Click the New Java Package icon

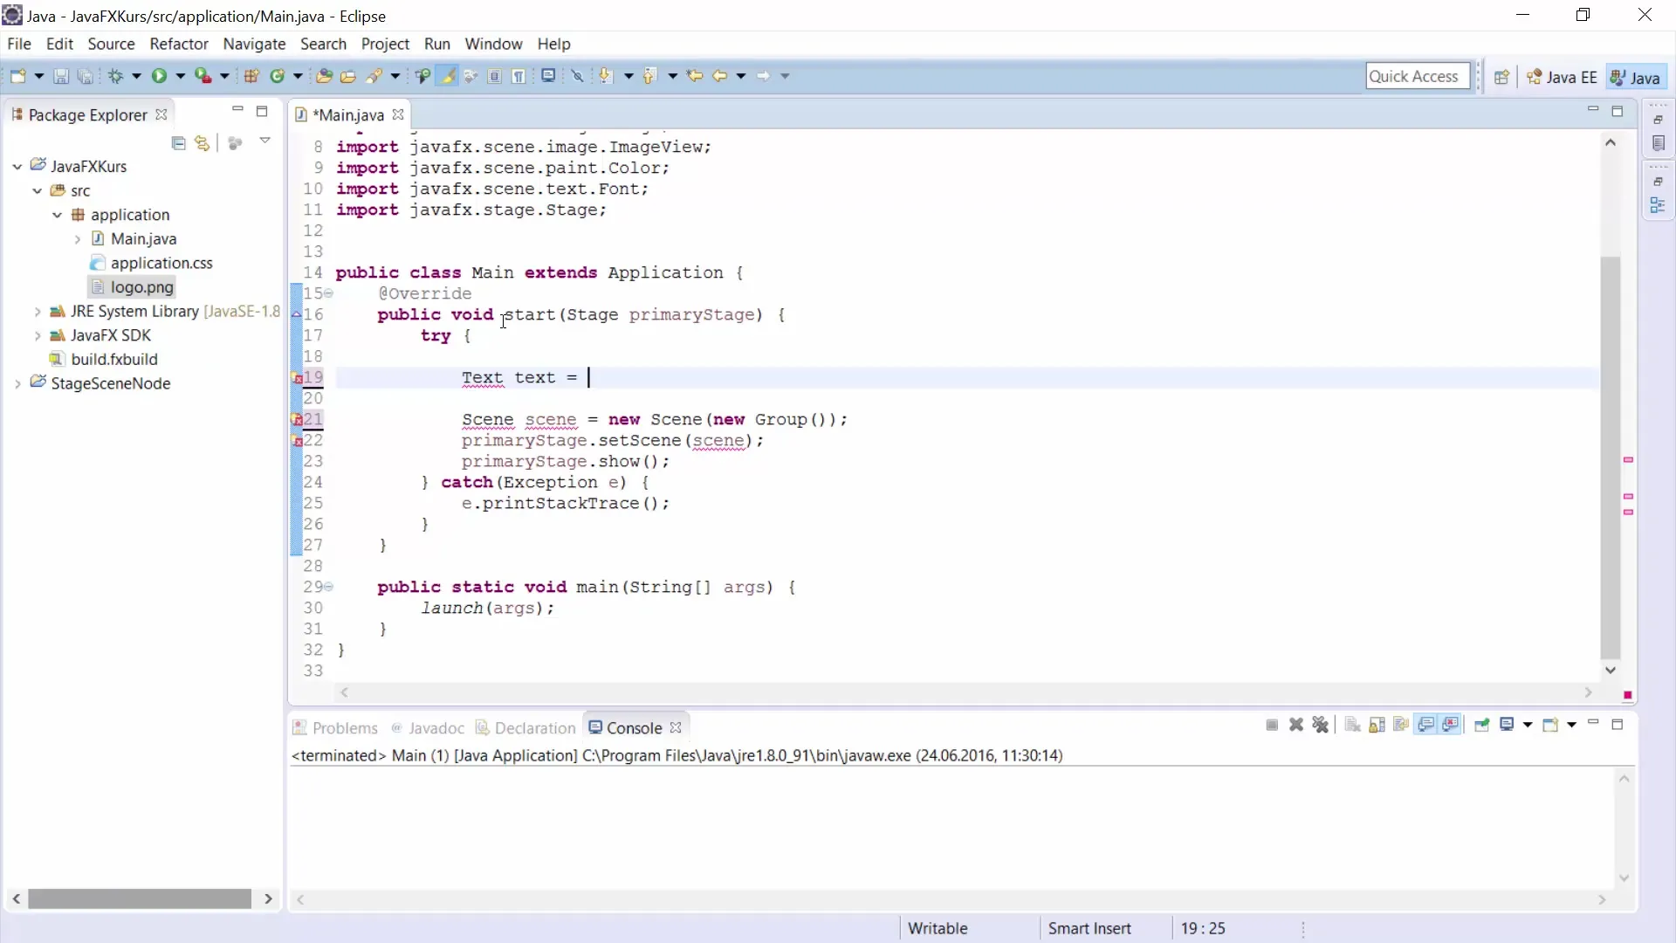tap(251, 76)
